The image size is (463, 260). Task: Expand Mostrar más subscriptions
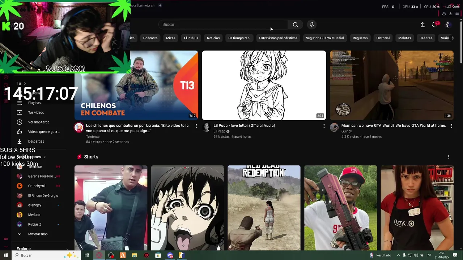tap(38, 234)
